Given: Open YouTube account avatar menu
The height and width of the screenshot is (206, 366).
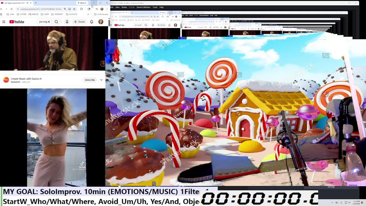Looking at the screenshot, I should pyautogui.click(x=101, y=22).
